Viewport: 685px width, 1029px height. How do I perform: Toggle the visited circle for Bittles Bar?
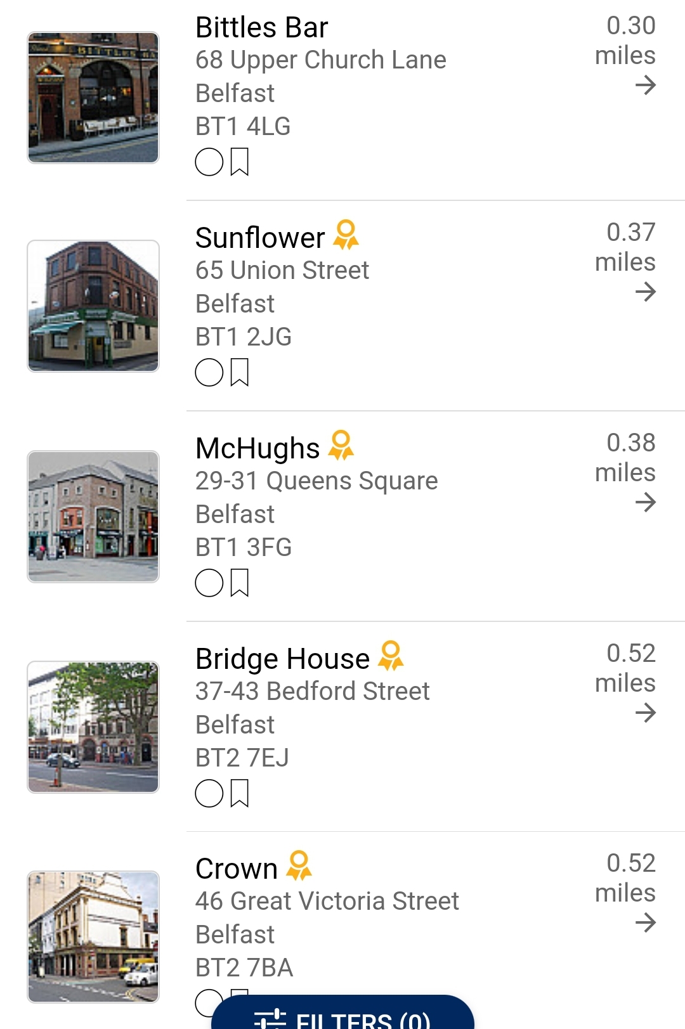pyautogui.click(x=209, y=162)
